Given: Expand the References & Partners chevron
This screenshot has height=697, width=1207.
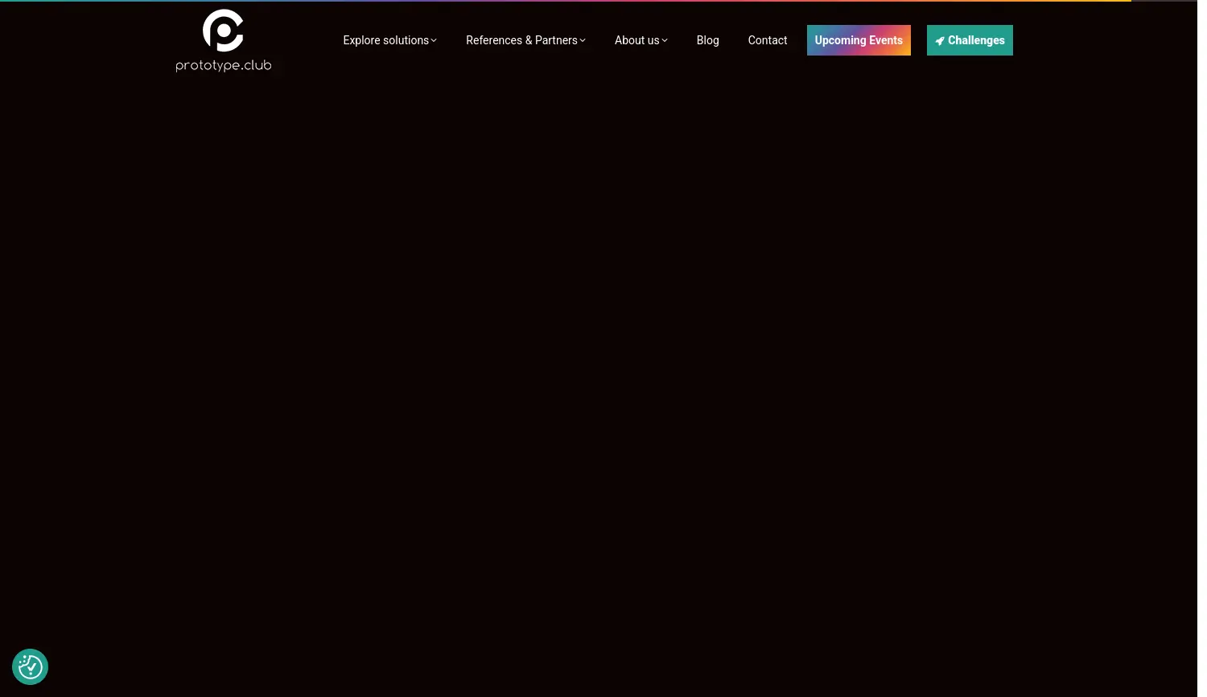Looking at the screenshot, I should tap(583, 41).
